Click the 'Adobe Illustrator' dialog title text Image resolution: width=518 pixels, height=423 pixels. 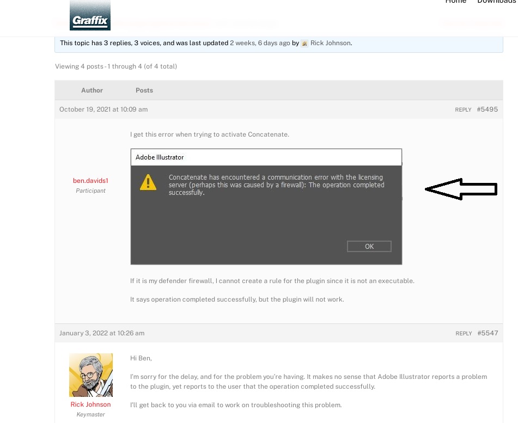click(160, 157)
